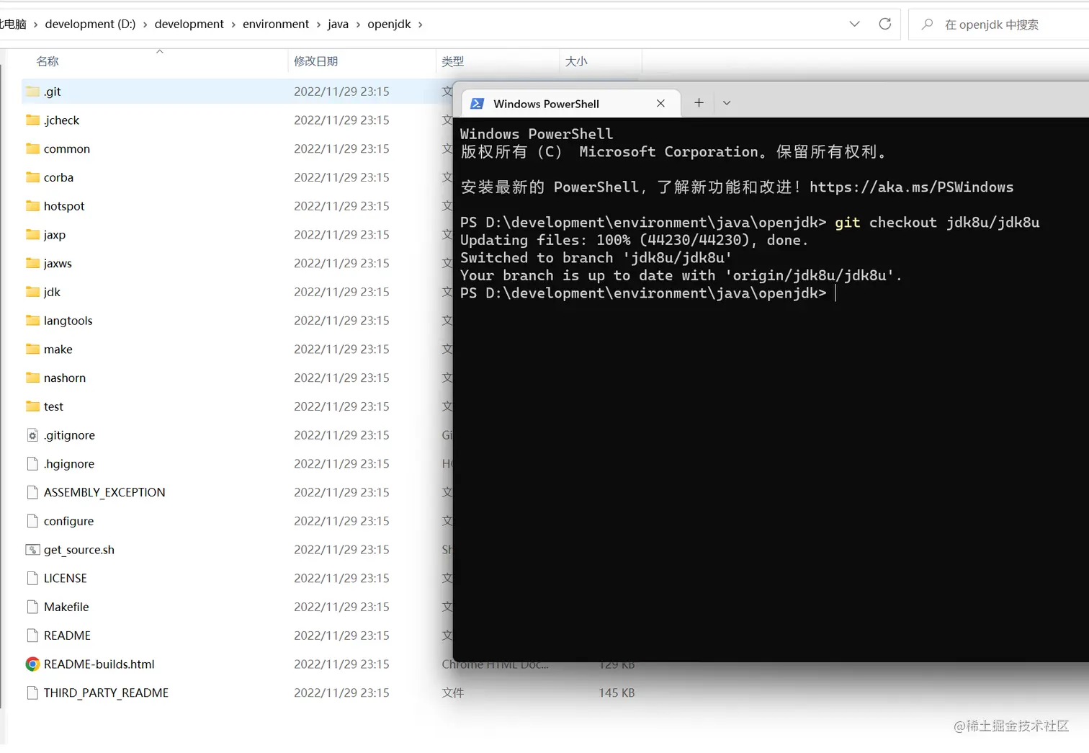Click the THIRD_PARTY_README file icon

[32, 692]
